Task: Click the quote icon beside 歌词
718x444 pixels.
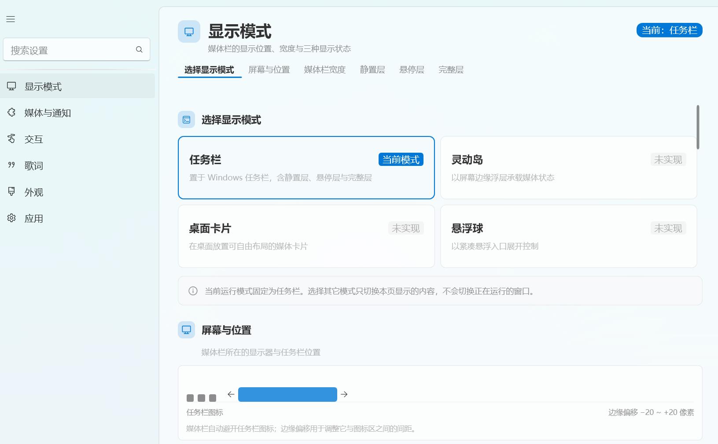Action: click(x=12, y=165)
